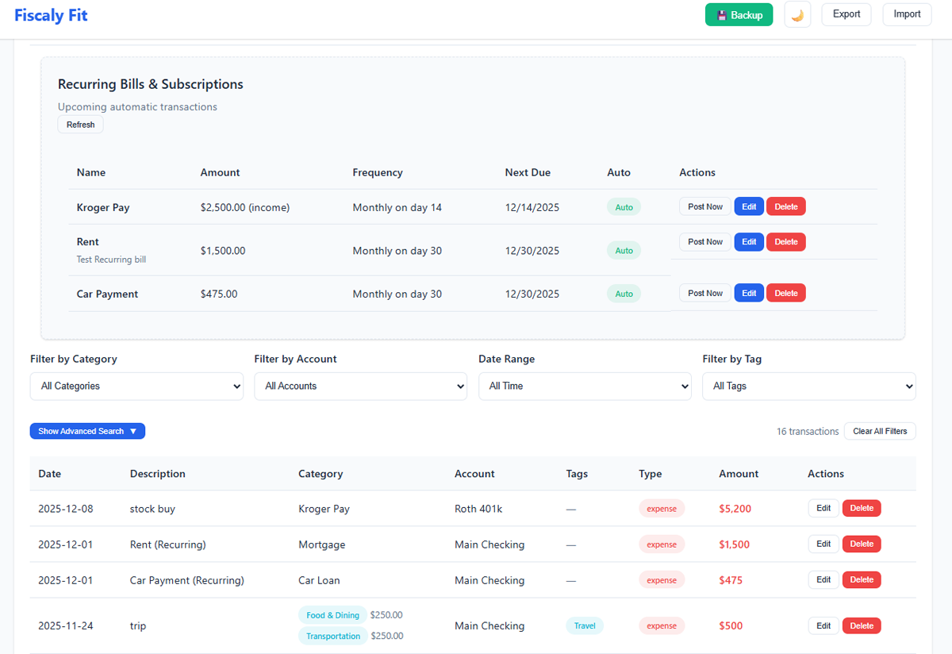Edit the stock buy transaction

point(823,508)
